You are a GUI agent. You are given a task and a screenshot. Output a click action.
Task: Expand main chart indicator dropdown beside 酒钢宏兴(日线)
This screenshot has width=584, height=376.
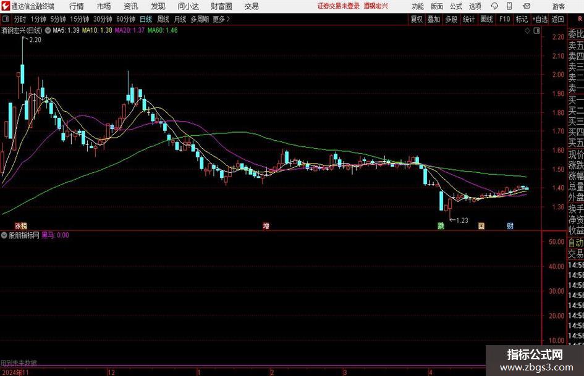point(48,30)
